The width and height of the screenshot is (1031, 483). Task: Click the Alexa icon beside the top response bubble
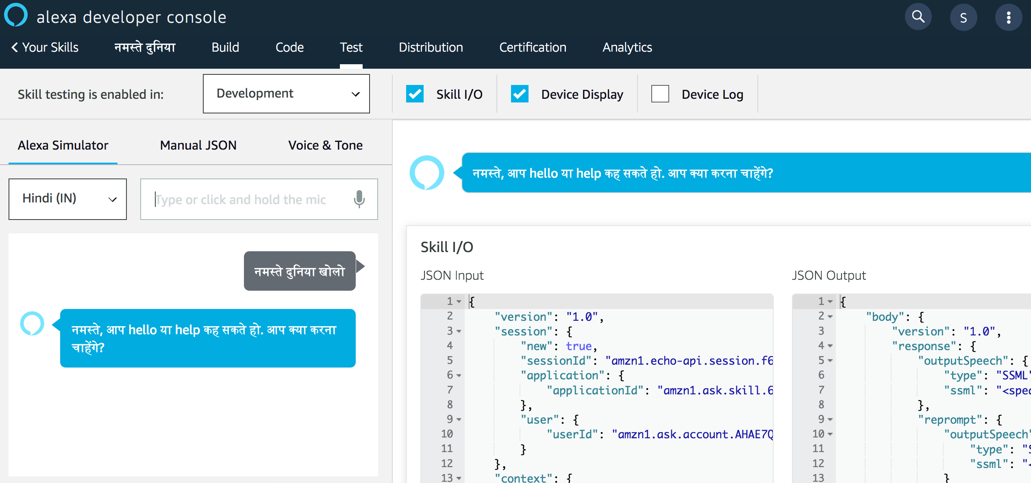pyautogui.click(x=426, y=172)
